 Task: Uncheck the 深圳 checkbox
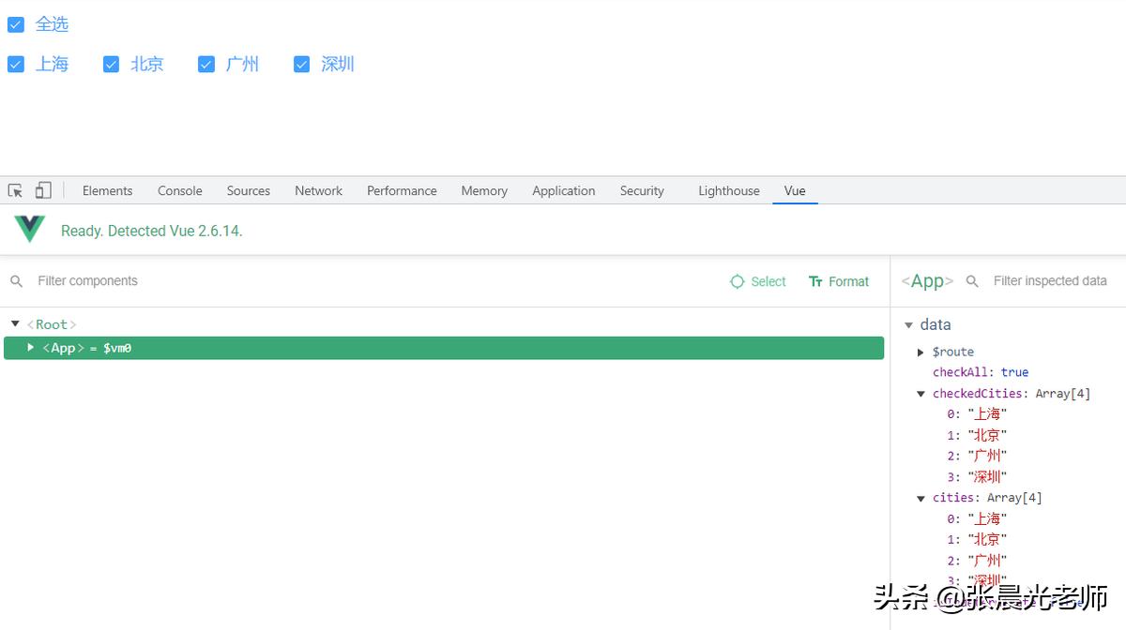[301, 64]
